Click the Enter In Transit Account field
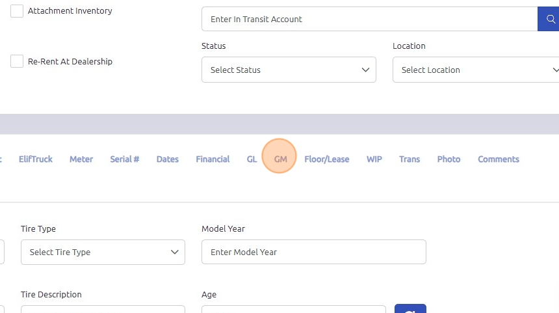Viewport: 559px width, 313px height. tap(369, 19)
